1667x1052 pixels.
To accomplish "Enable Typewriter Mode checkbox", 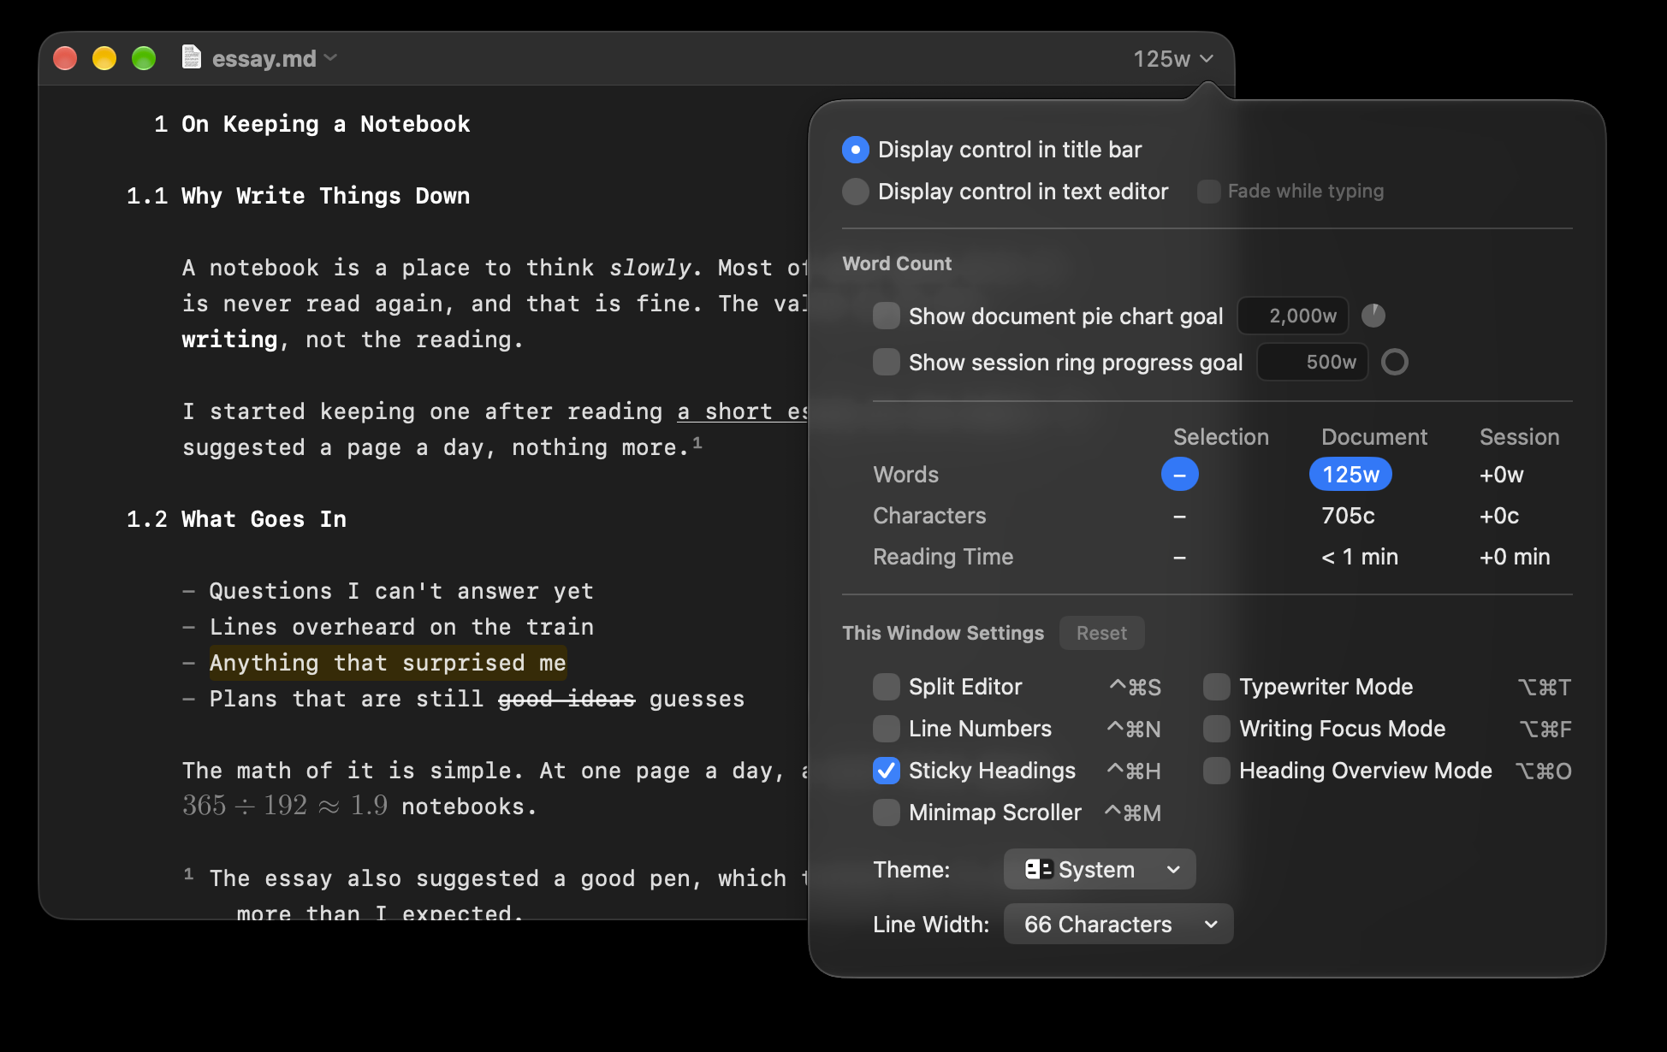I will [1217, 687].
